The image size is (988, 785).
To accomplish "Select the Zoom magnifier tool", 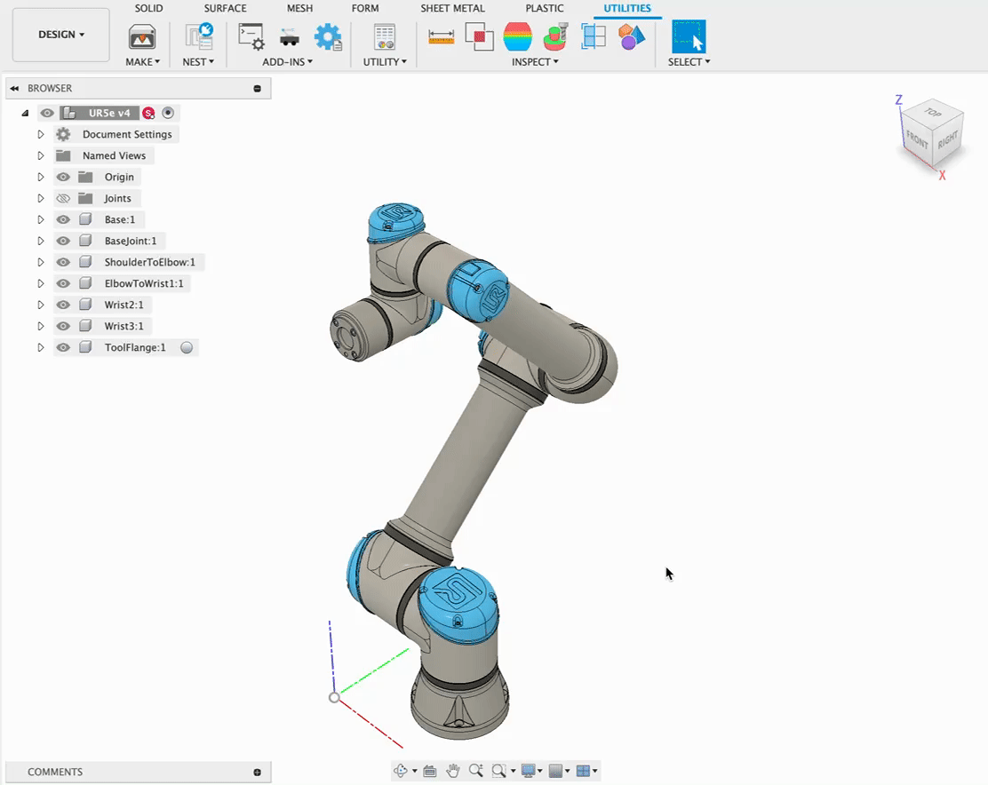I will coord(475,771).
